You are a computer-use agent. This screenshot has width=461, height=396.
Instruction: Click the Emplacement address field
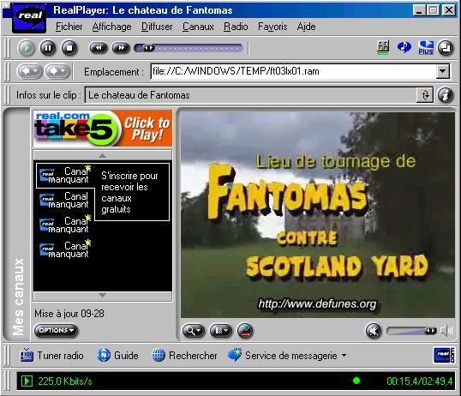tap(293, 71)
